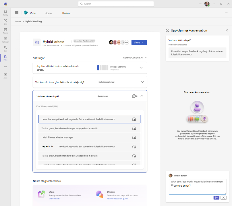Close the Uppföljningskonversation panel
Screen dimensions: 232x206
click(x=227, y=30)
